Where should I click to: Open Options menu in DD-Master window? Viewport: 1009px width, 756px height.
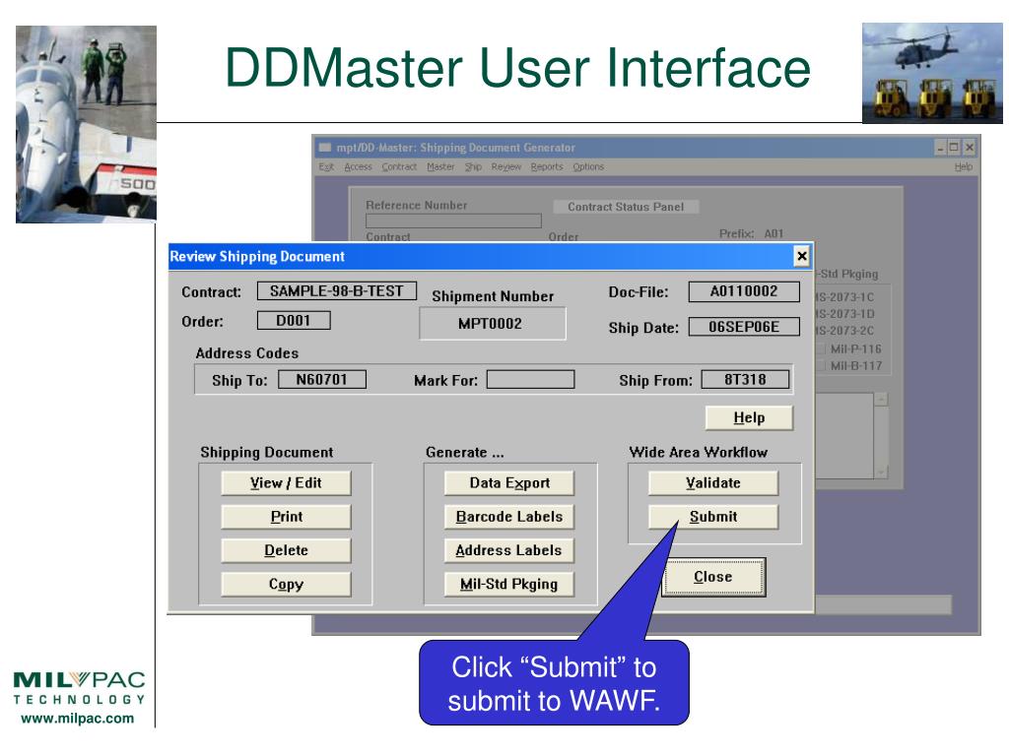(x=588, y=166)
